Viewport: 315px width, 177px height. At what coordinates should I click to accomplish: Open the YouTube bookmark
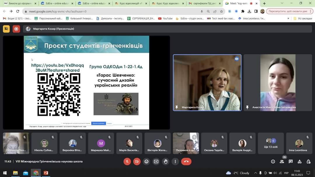(165, 18)
